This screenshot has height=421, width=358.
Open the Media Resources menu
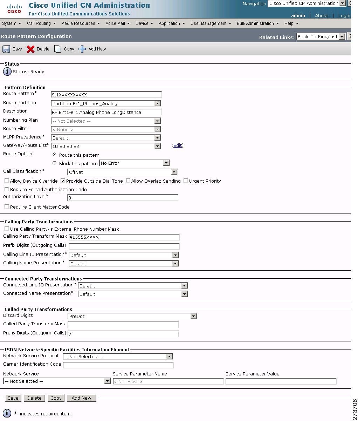point(81,23)
